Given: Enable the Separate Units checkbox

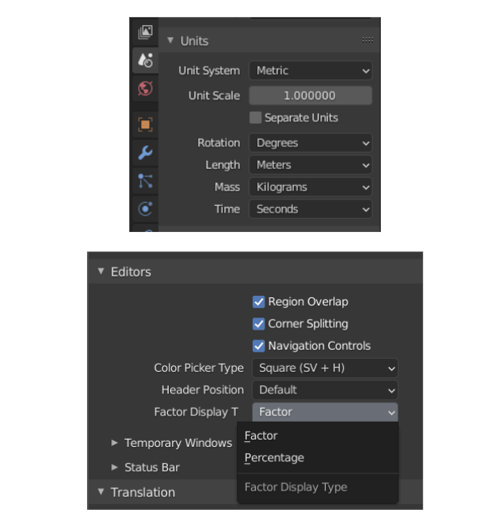Looking at the screenshot, I should pyautogui.click(x=256, y=118).
